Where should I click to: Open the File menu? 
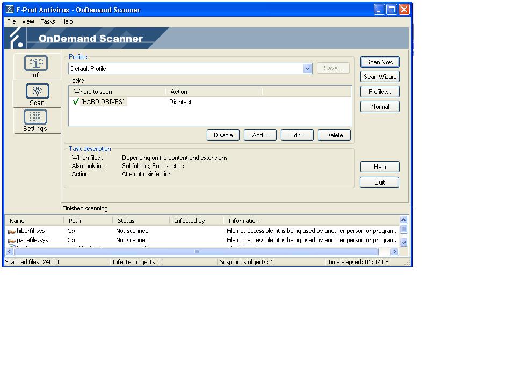[x=11, y=21]
